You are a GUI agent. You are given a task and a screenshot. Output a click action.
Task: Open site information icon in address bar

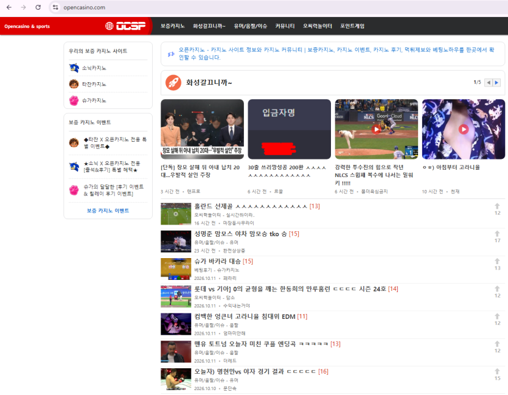(55, 7)
